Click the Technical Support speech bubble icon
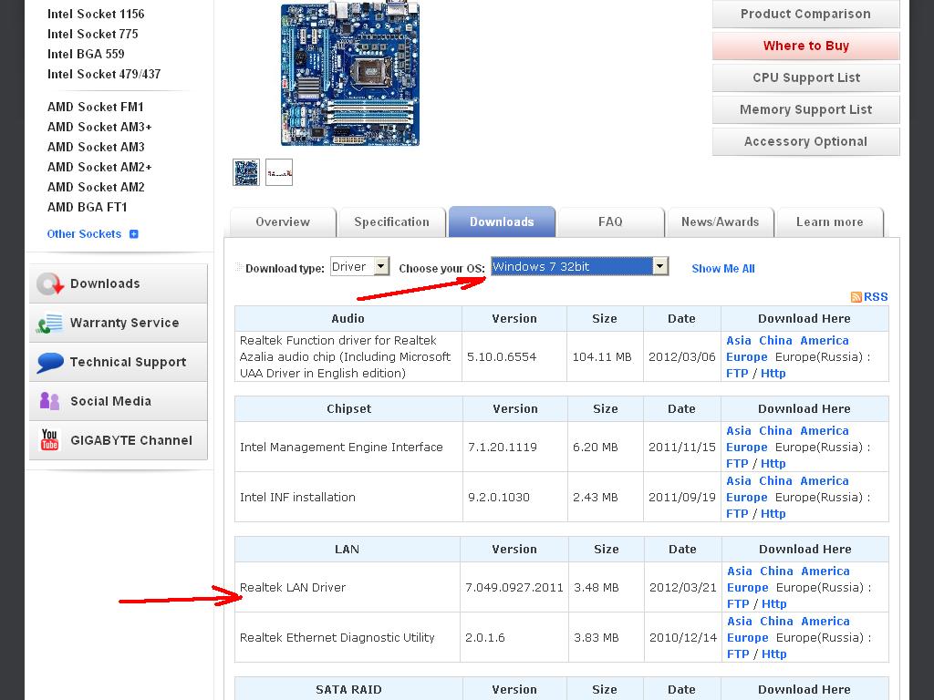934x700 pixels. [50, 362]
